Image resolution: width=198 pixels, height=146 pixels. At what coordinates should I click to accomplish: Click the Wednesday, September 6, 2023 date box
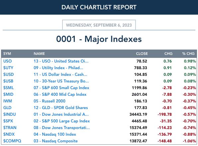[99, 25]
